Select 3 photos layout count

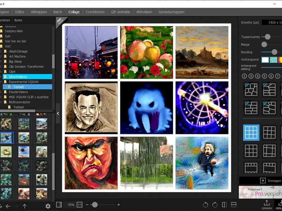pos(251,76)
